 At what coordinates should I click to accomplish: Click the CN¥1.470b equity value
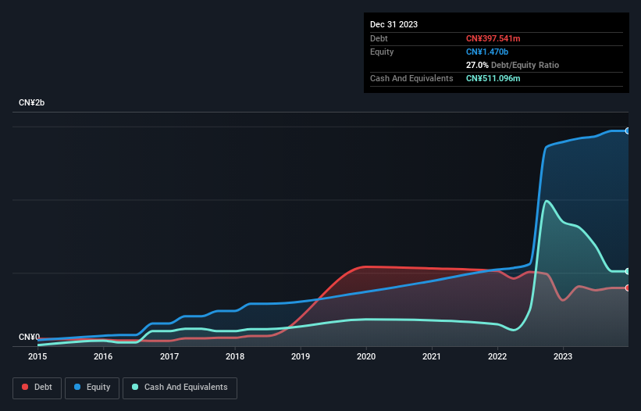coord(487,52)
